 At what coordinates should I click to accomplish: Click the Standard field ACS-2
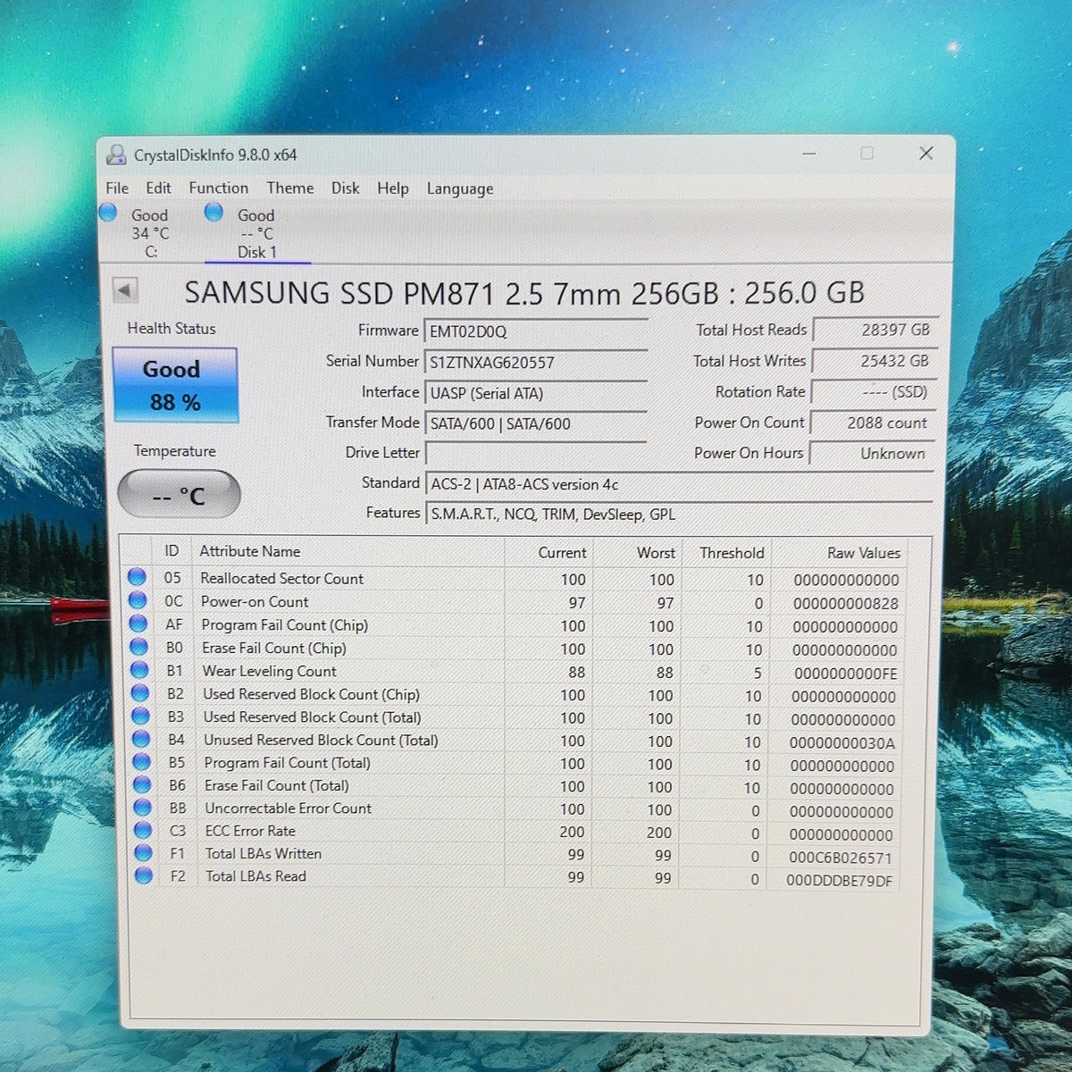pyautogui.click(x=679, y=483)
